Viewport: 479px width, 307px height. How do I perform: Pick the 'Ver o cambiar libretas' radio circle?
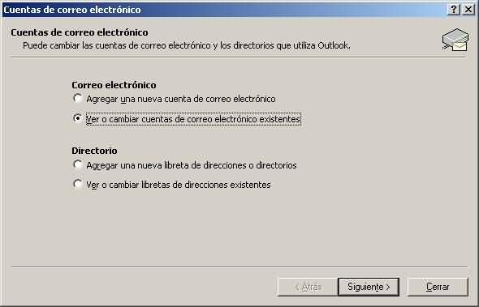[x=78, y=184]
